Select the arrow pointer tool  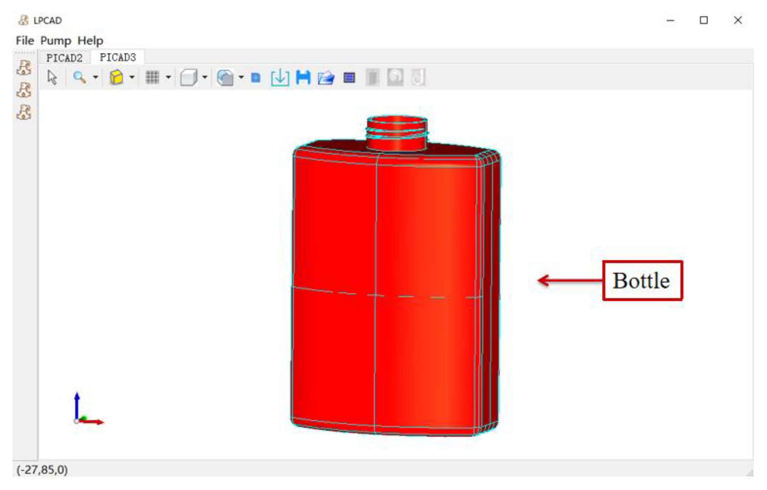pyautogui.click(x=52, y=77)
